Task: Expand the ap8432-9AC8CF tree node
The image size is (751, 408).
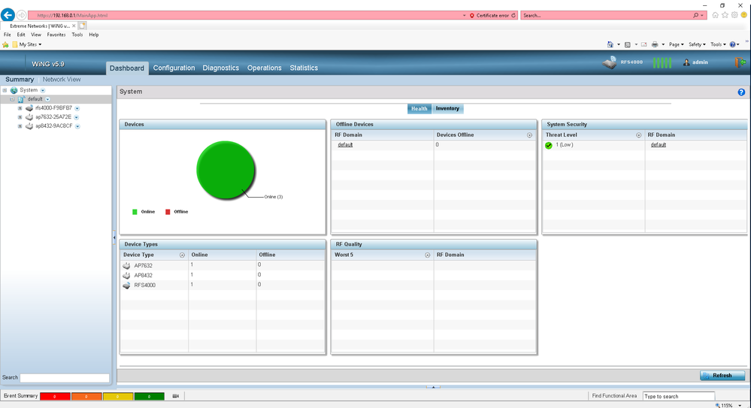Action: pyautogui.click(x=20, y=126)
